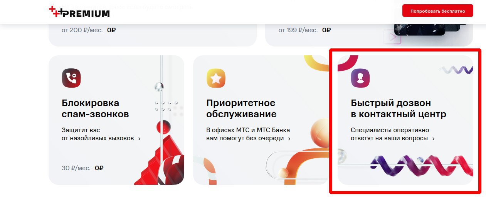Click the crossed-out 'от 199 ₽/мес.' price
The height and width of the screenshot is (206, 486).
298,30
